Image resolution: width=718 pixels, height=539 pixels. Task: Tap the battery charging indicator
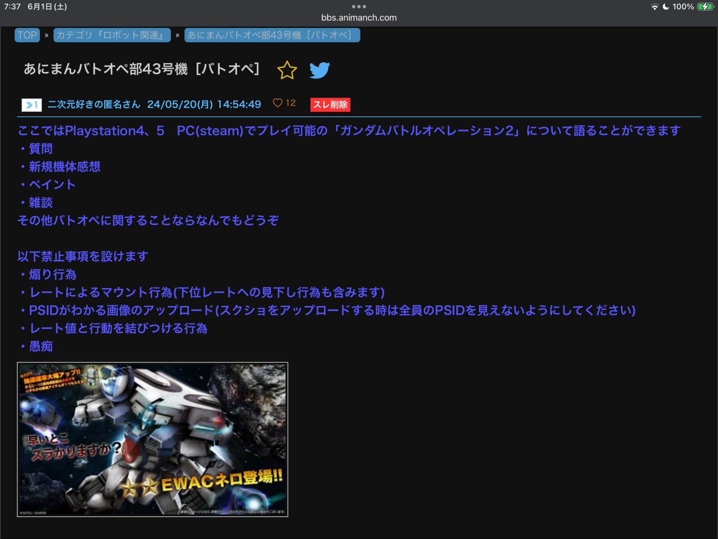[x=705, y=7]
